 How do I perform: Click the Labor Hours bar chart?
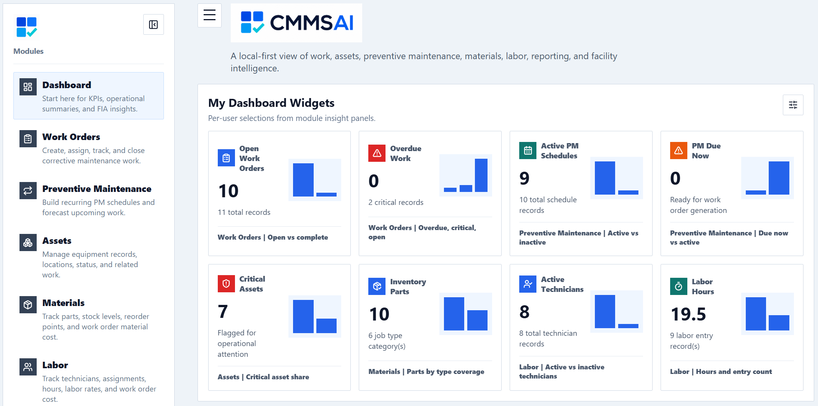tap(768, 314)
